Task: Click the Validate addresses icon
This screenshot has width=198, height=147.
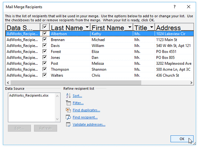Action: (x=68, y=125)
